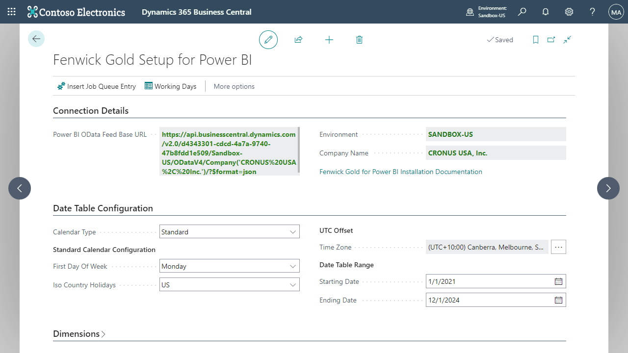This screenshot has width=628, height=353.
Task: Open the environment Sandbox-US indicator
Action: [486, 12]
